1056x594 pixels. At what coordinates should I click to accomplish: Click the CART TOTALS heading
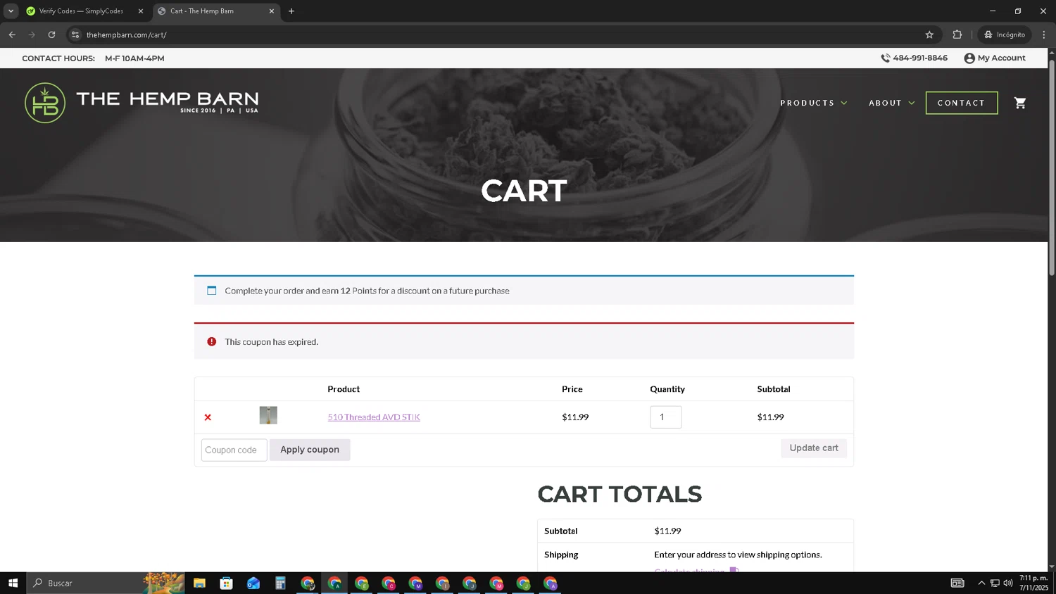point(620,494)
